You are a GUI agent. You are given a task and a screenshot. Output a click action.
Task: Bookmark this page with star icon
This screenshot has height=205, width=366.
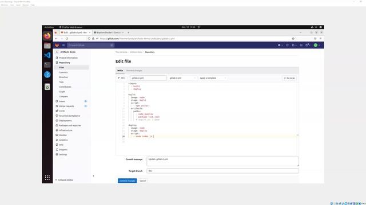click(x=293, y=39)
